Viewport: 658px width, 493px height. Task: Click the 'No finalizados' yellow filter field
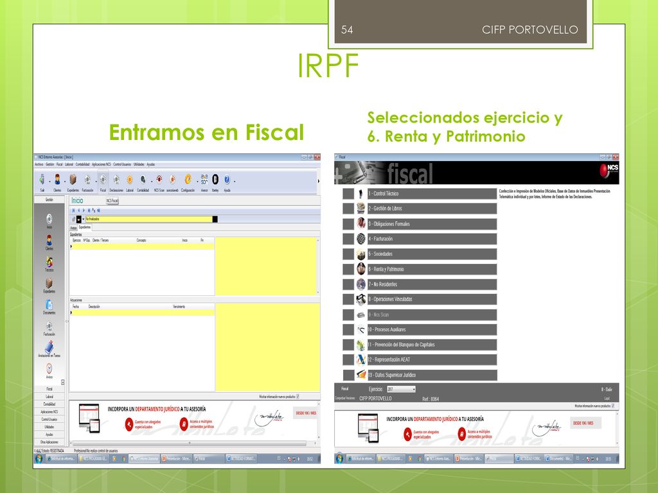[149, 219]
